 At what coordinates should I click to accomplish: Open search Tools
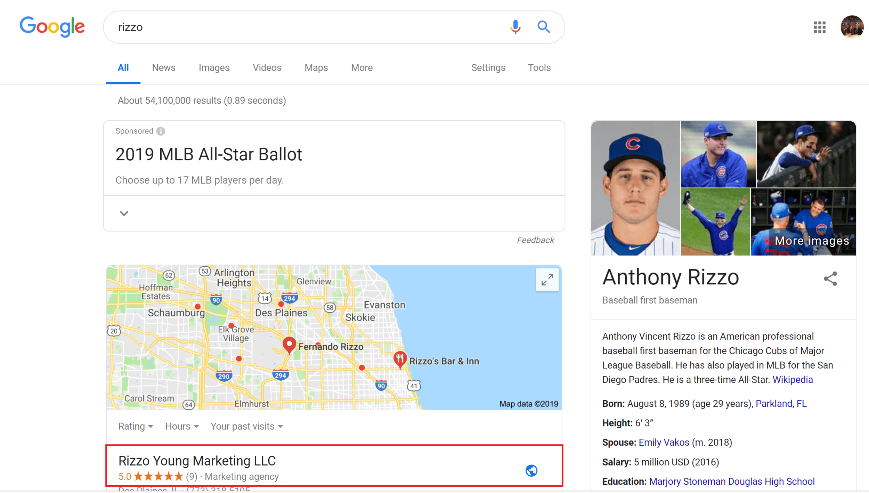(x=539, y=67)
